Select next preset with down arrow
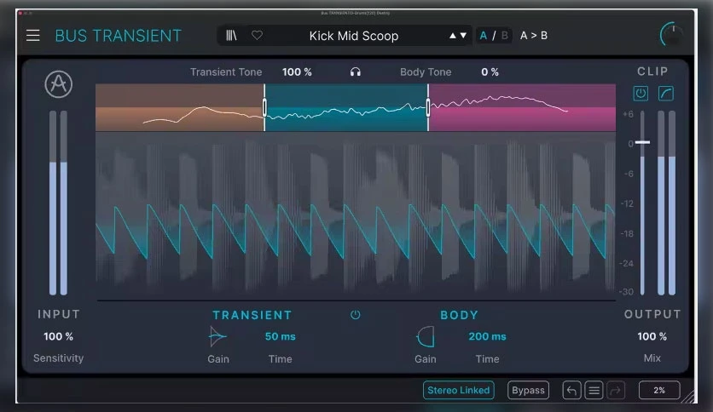 463,36
